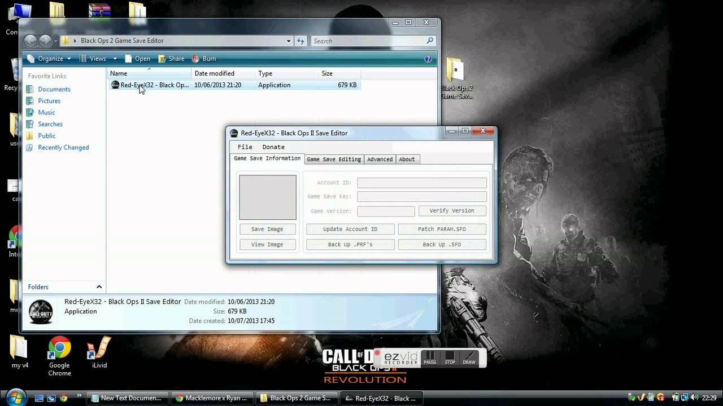Click the Black Ops 2 Game Save Editor breadcrumb
Viewport: 723px width, 406px height.
122,41
